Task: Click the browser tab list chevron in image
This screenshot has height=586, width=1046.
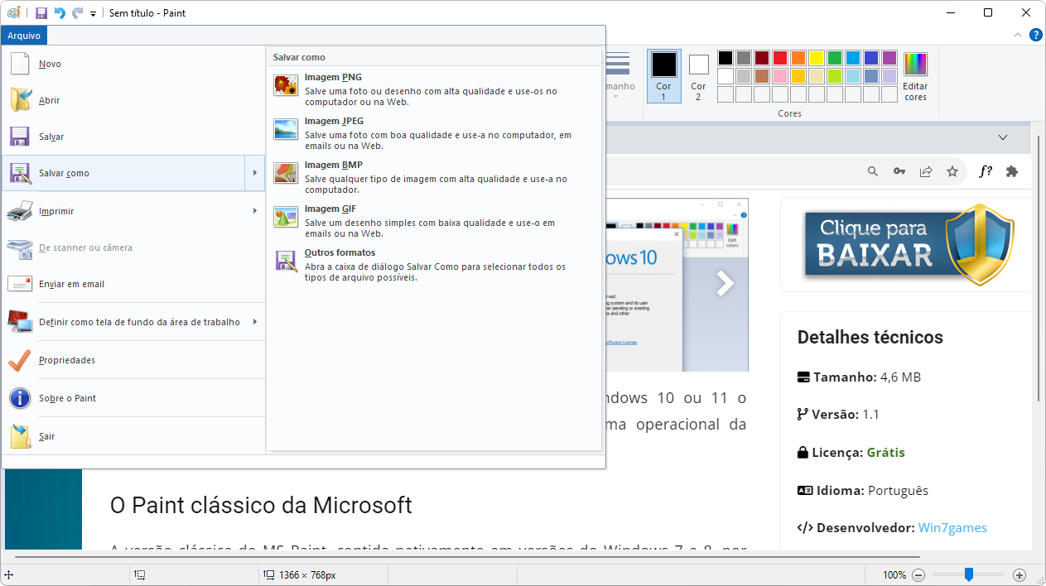Action: tap(1003, 137)
